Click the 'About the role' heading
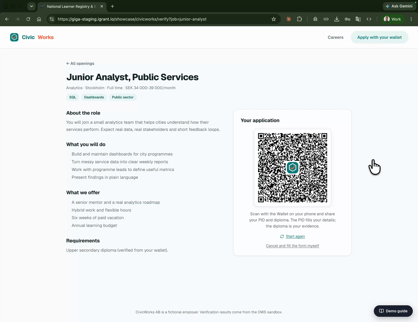Viewport: 418px width, 322px height. point(83,113)
